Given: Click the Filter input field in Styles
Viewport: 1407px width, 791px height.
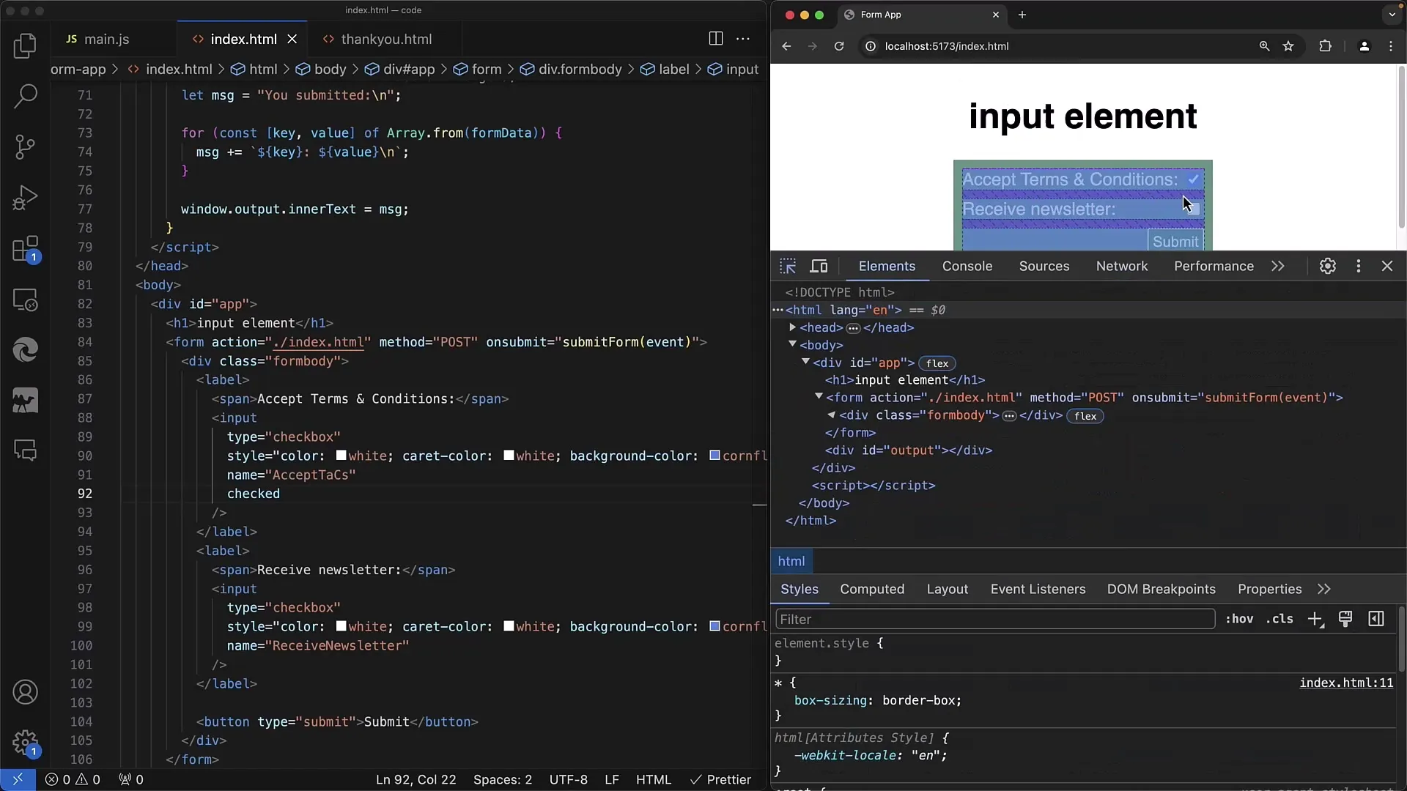Looking at the screenshot, I should coord(994,619).
